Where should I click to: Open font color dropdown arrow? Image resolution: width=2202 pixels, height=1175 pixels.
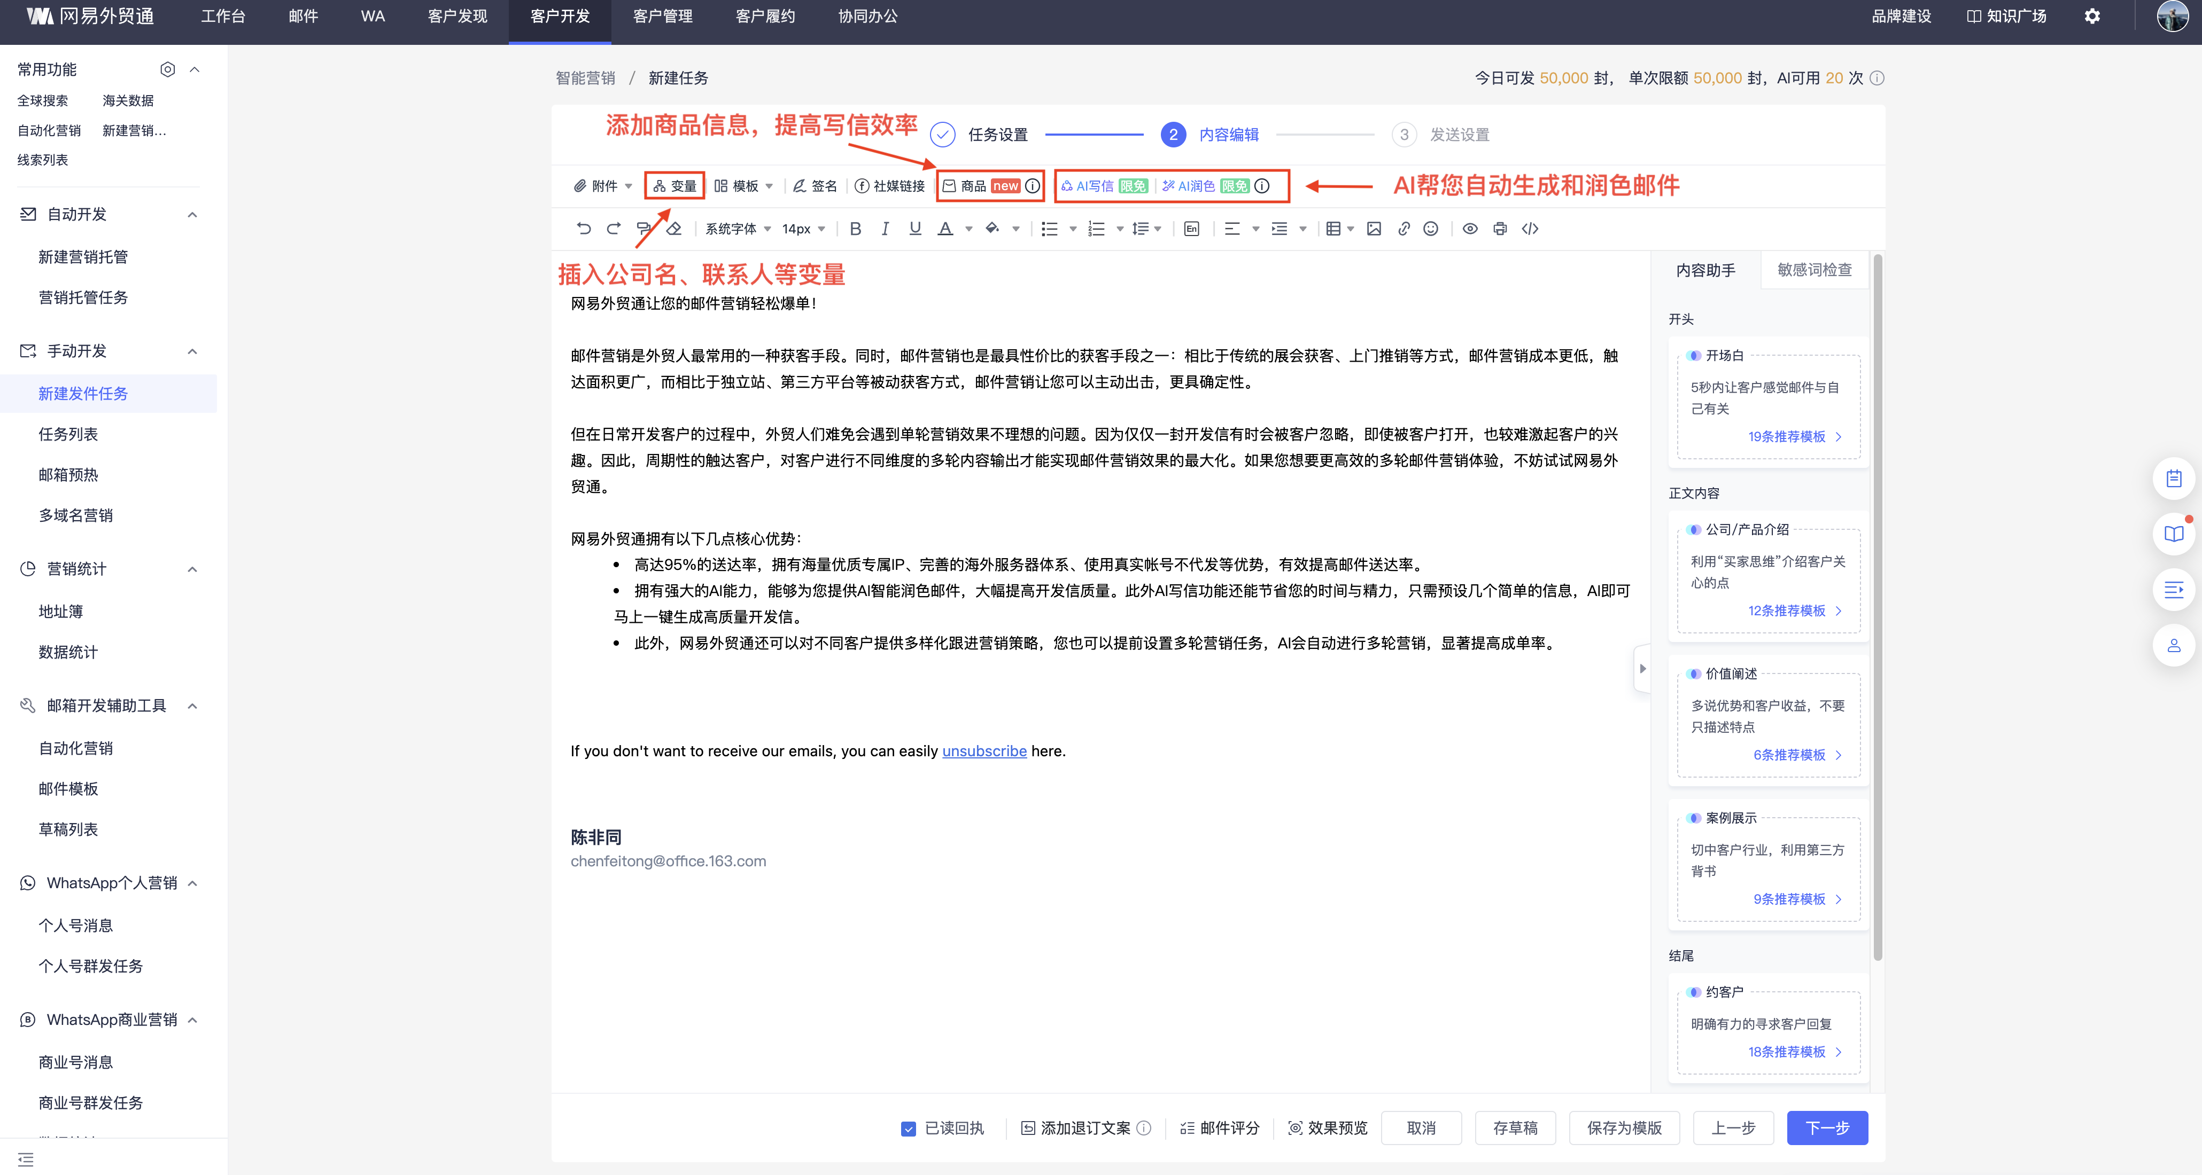point(968,229)
